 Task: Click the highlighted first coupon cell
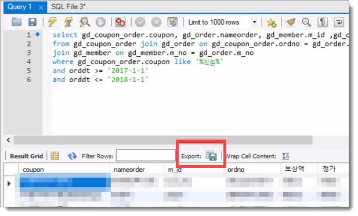coord(64,182)
